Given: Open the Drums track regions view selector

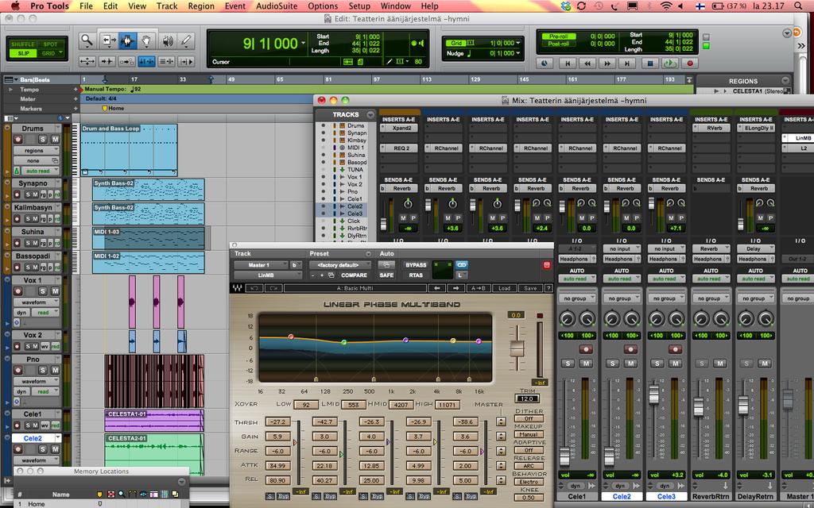Looking at the screenshot, I should coord(35,150).
